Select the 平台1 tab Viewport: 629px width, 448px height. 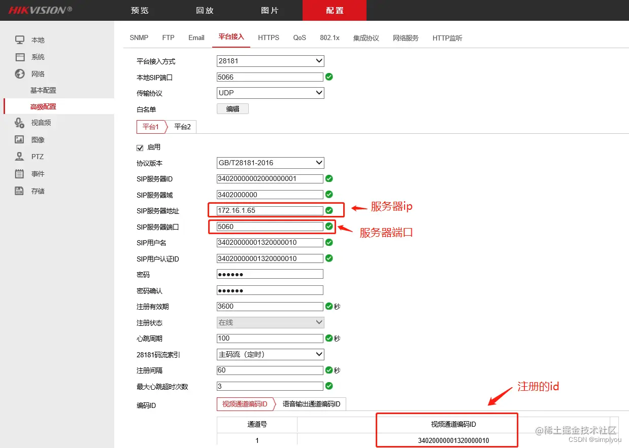(151, 127)
